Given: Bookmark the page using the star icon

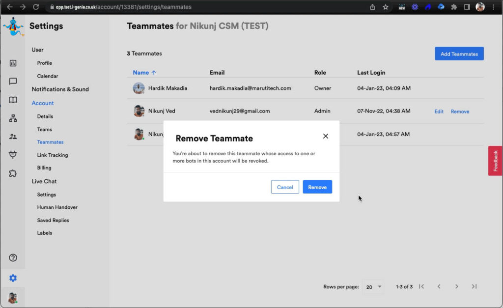Looking at the screenshot, I should coord(386,7).
